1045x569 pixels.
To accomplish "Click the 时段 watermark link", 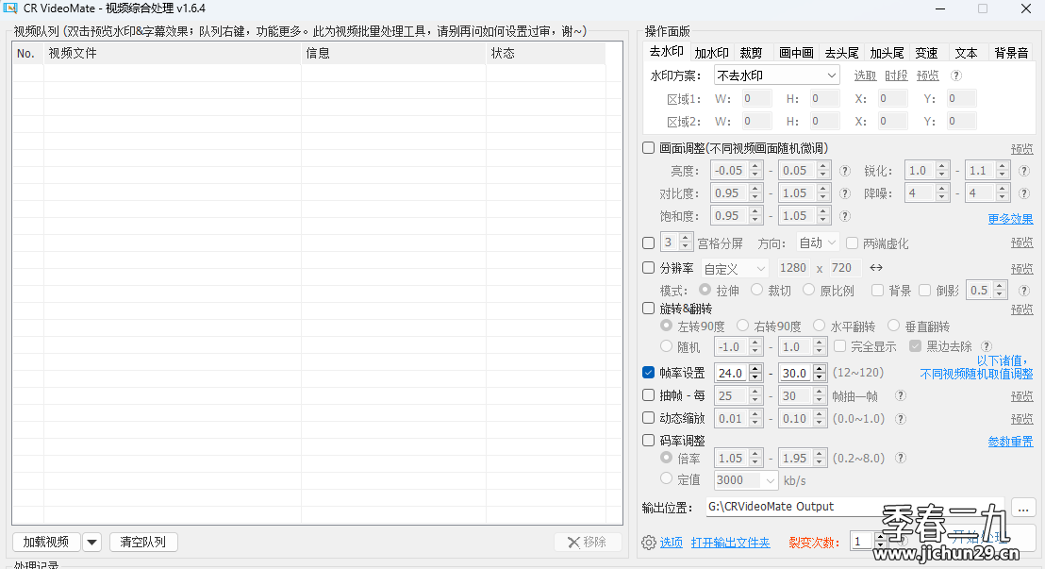I will [x=896, y=76].
